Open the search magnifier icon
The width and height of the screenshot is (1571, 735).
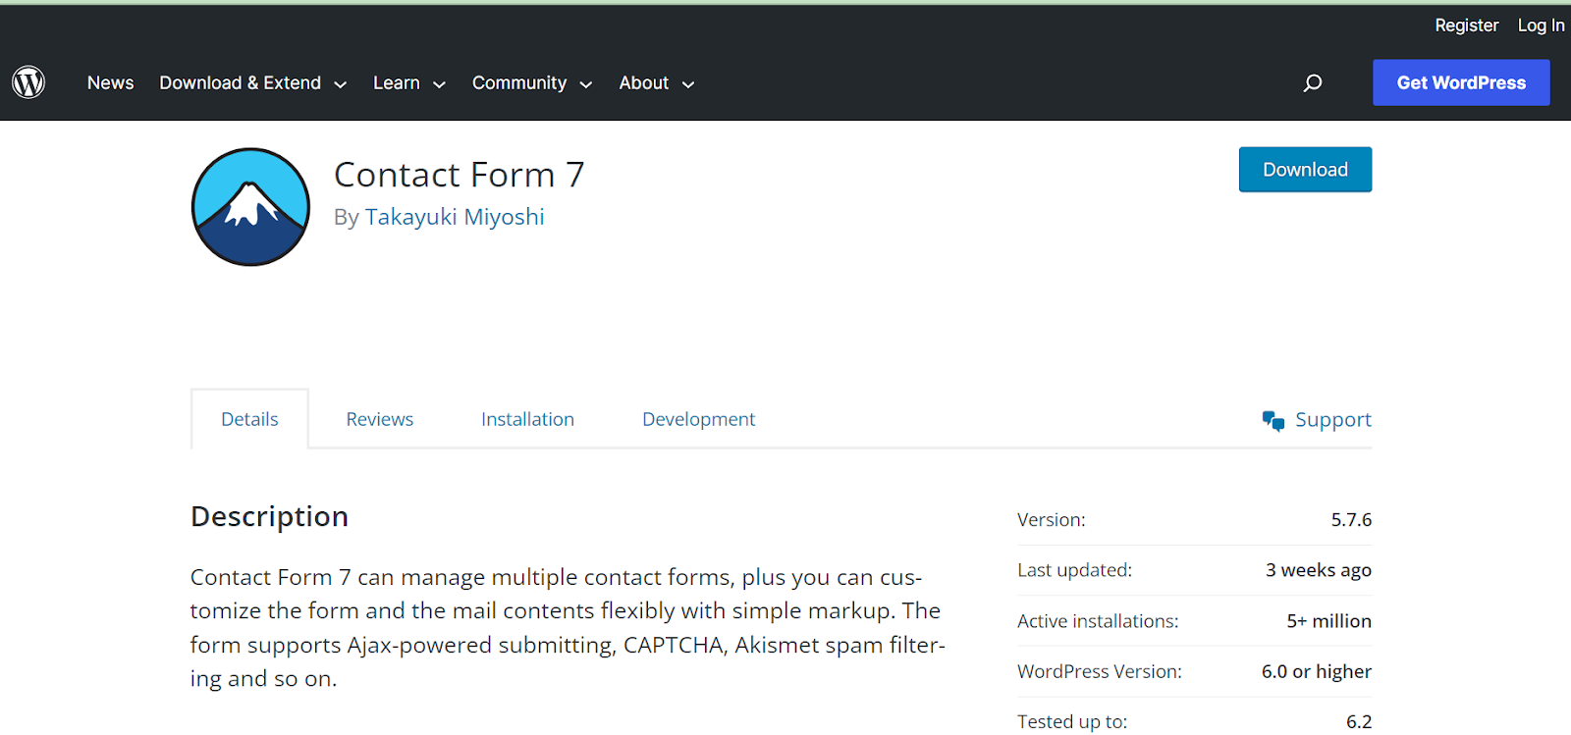(1312, 83)
